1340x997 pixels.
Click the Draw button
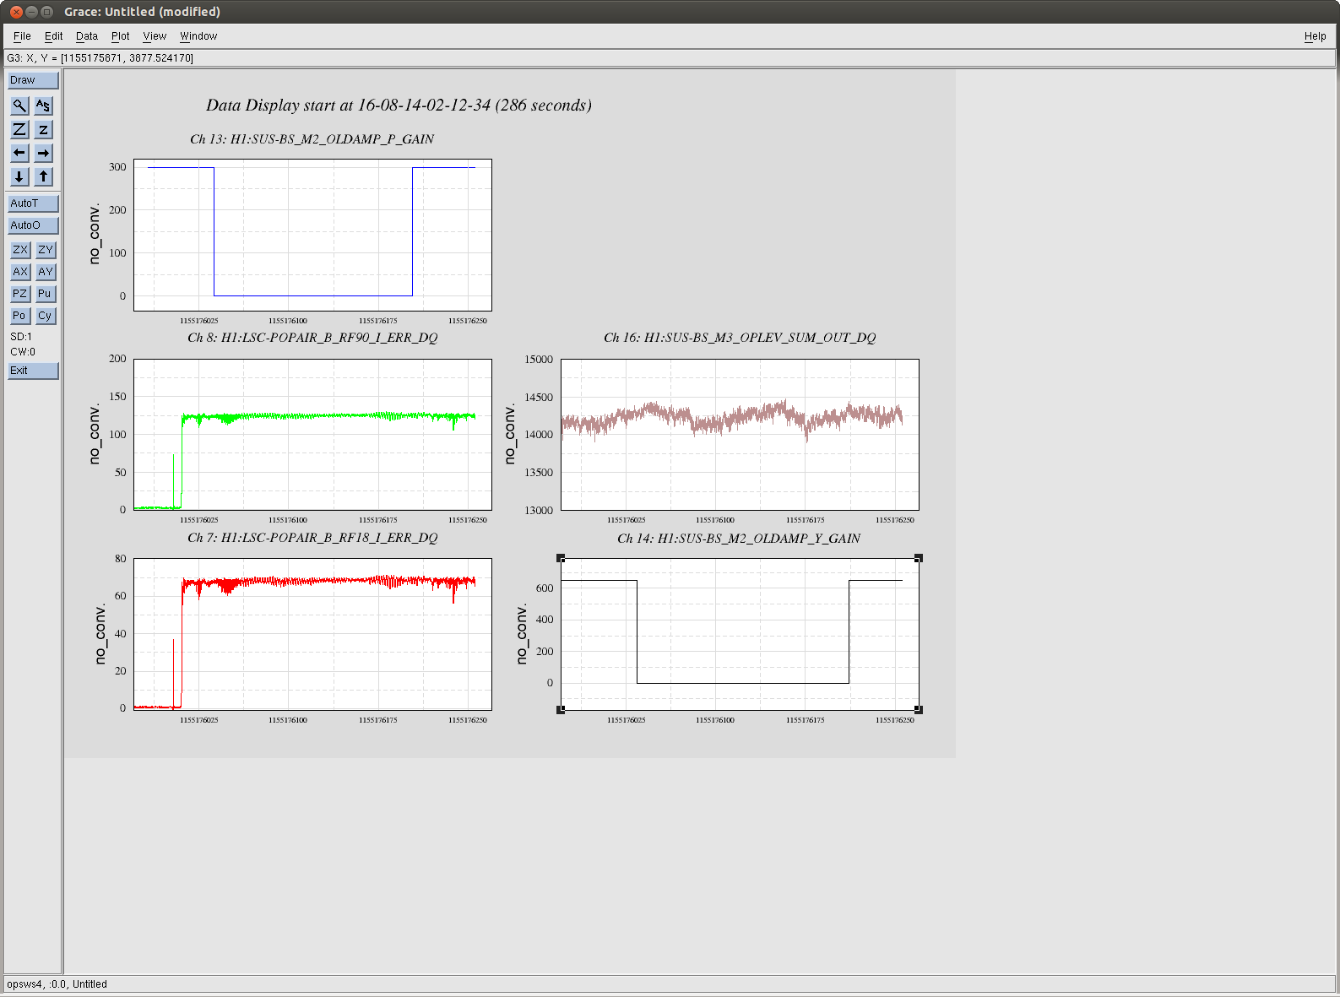[x=33, y=80]
